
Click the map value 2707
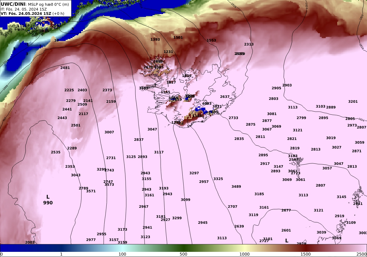(x=233, y=207)
